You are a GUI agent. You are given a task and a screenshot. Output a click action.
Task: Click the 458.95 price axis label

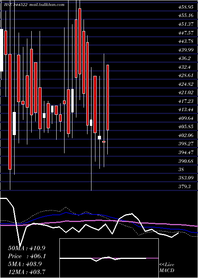coord(186,7)
